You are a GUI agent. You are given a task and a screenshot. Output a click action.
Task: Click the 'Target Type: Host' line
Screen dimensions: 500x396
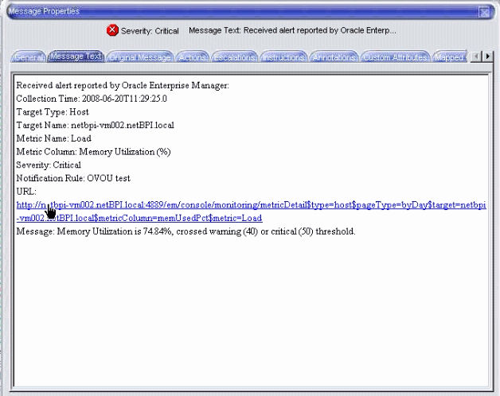pos(53,112)
